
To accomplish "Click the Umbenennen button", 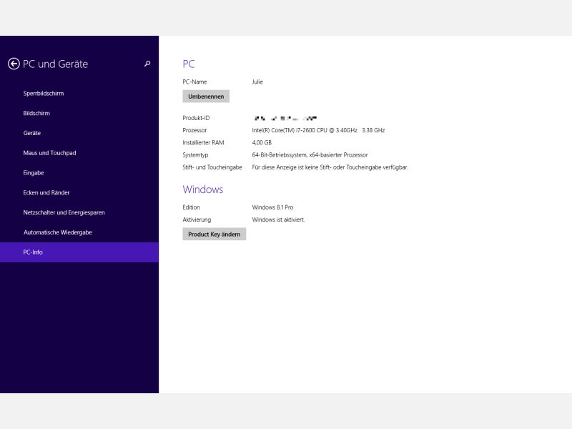I will tap(206, 97).
